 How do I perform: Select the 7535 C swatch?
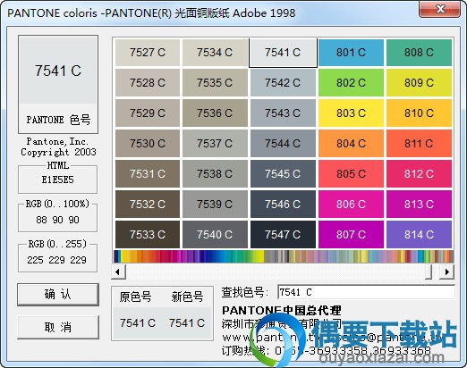point(215,83)
